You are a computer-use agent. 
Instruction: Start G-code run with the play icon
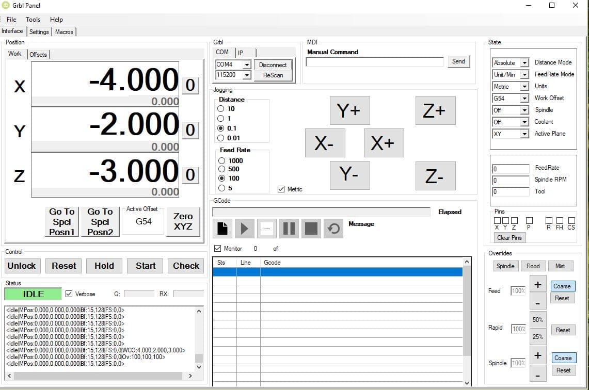coord(245,228)
